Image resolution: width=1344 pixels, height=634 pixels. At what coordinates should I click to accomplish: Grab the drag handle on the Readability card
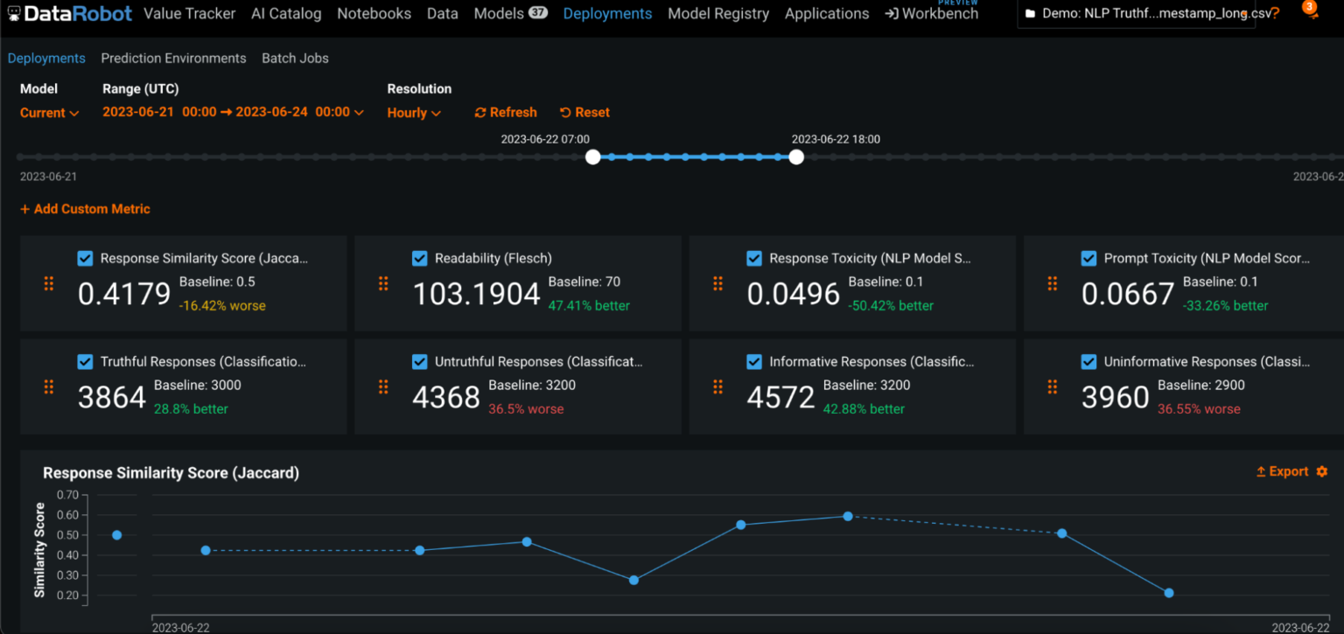click(x=383, y=284)
